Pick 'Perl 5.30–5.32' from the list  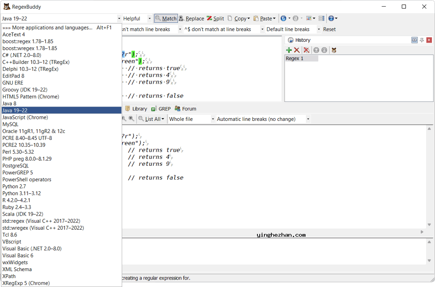[62, 152]
